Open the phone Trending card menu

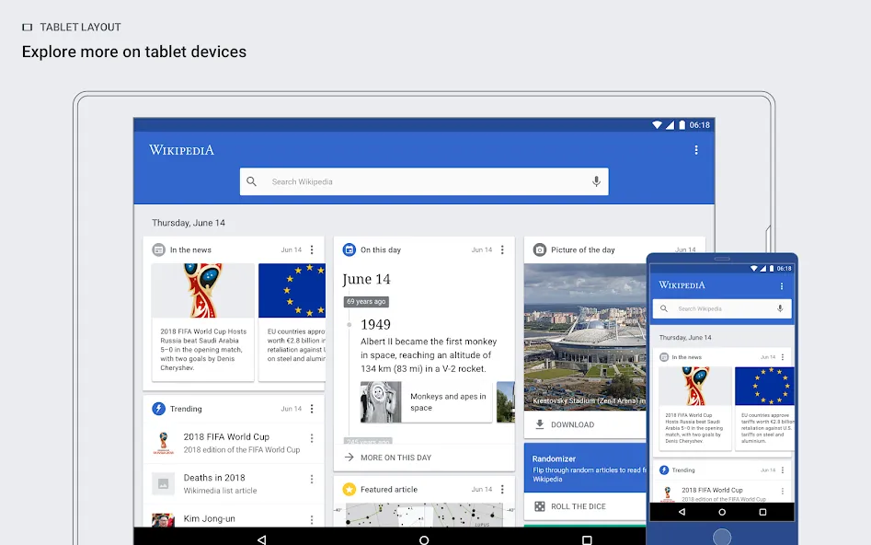tap(783, 470)
